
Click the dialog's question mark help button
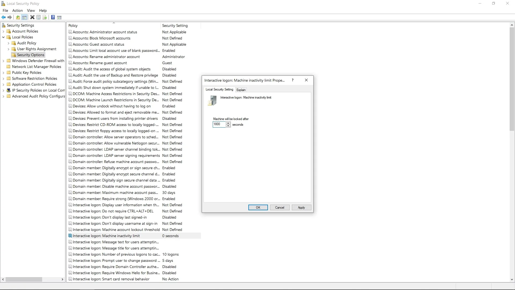click(x=293, y=80)
